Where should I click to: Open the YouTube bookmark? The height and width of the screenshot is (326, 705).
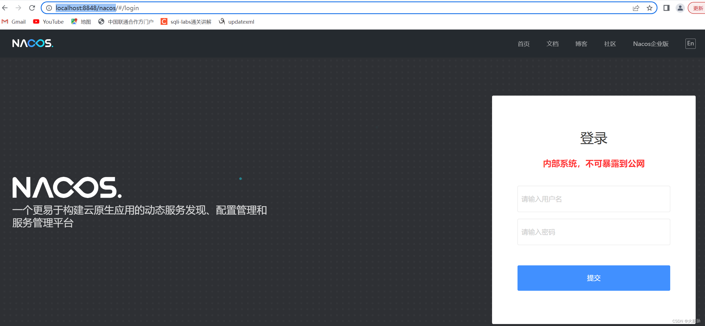tap(48, 21)
